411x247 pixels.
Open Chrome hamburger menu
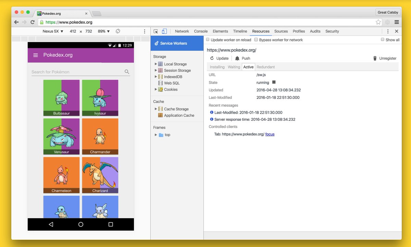coord(397,22)
